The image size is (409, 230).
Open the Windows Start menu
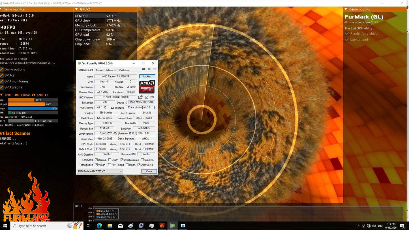point(5,226)
